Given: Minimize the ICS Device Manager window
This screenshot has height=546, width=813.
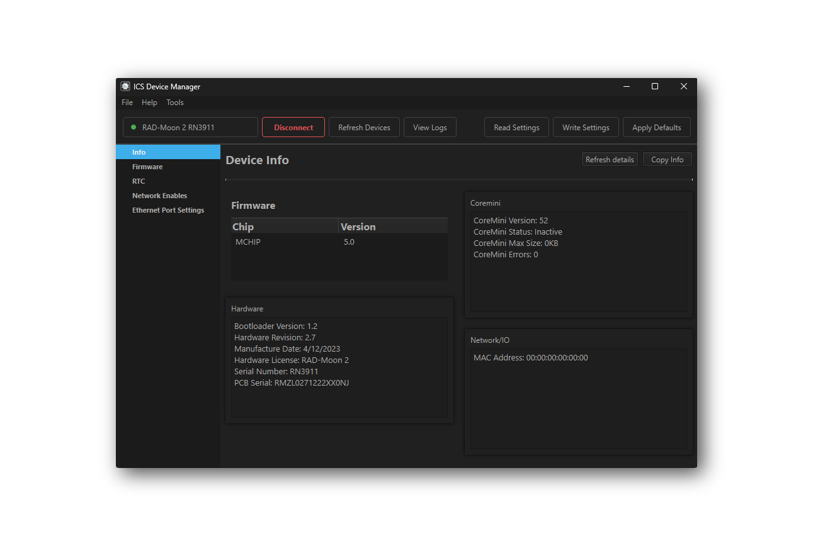Looking at the screenshot, I should point(627,87).
